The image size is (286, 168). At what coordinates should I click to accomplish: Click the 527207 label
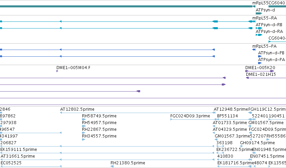click(x=258, y=136)
